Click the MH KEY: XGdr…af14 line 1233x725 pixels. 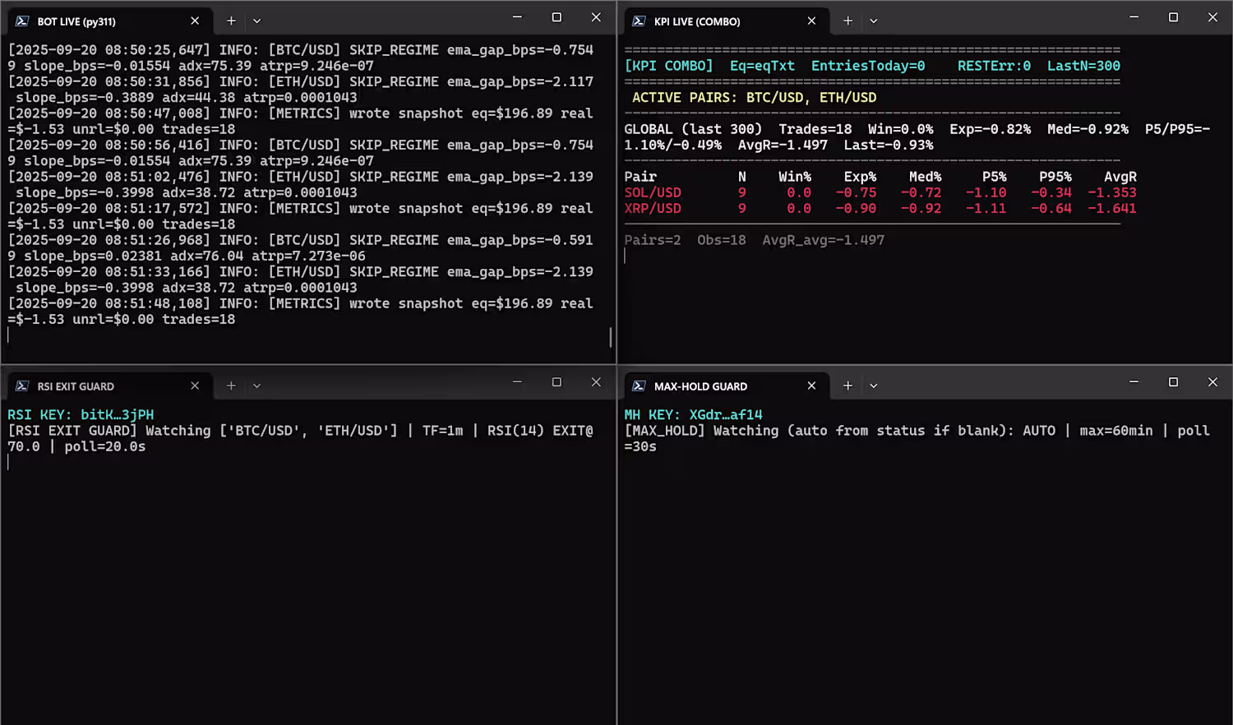693,415
